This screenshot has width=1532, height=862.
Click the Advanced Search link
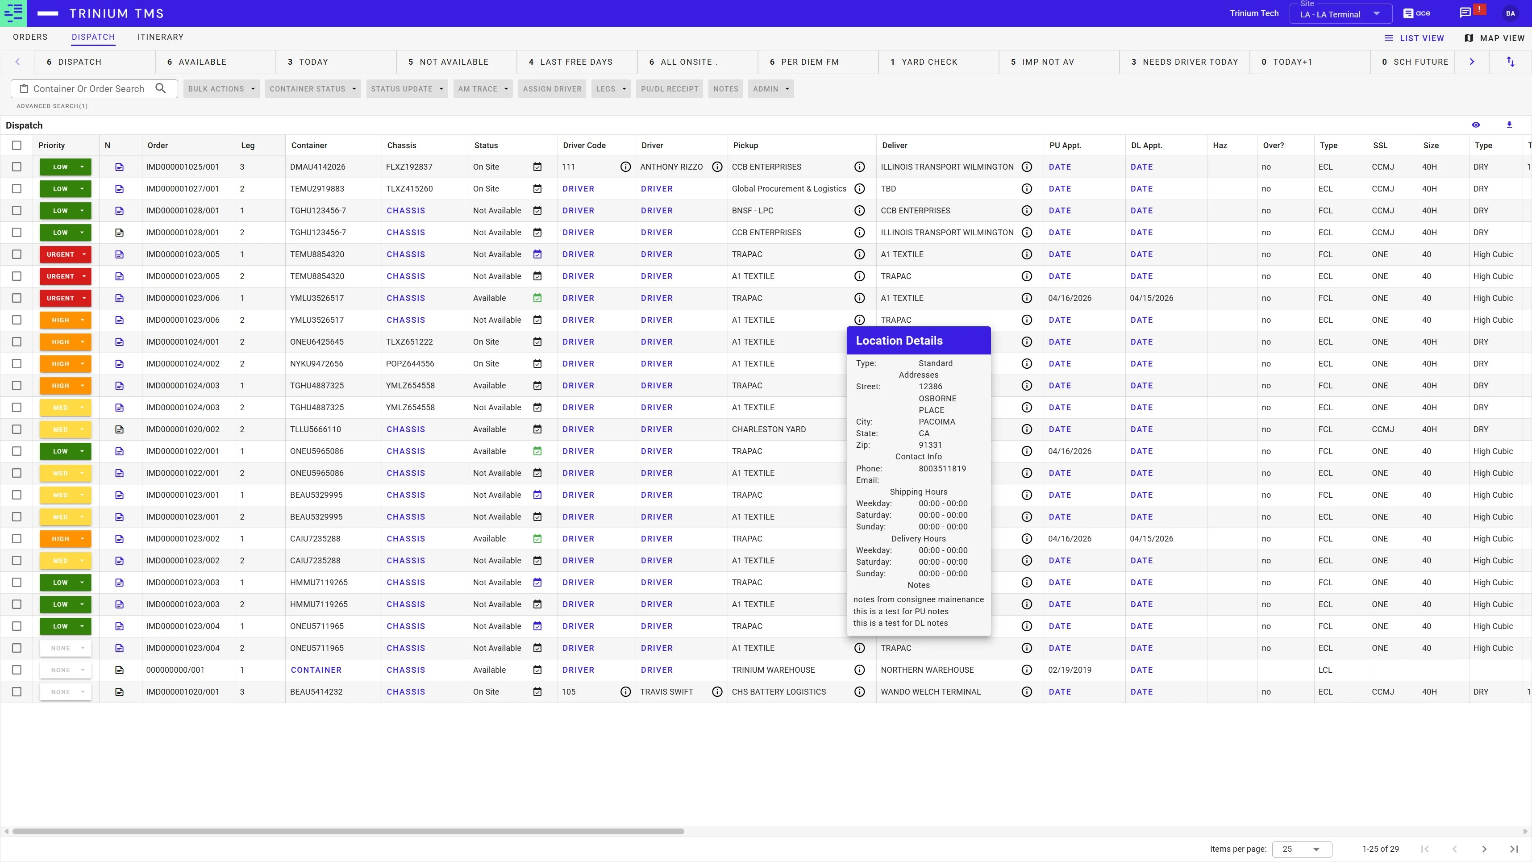pyautogui.click(x=52, y=106)
